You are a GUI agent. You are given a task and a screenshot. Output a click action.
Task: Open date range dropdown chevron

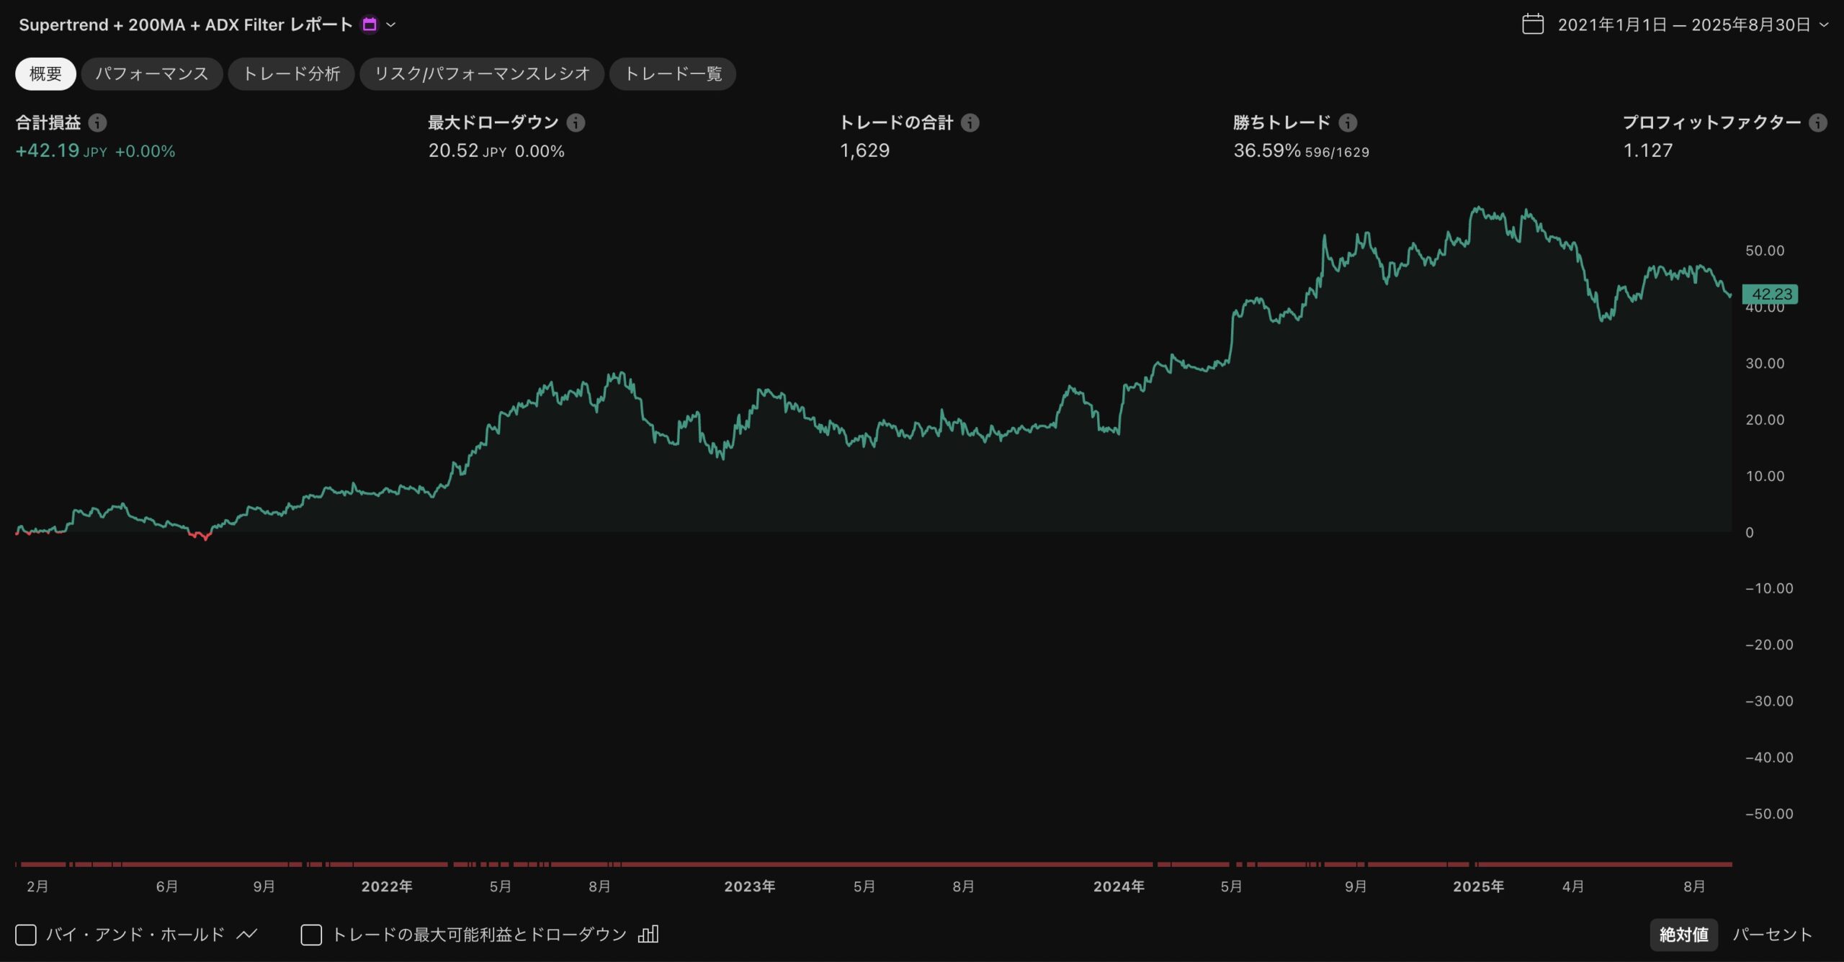point(1824,24)
